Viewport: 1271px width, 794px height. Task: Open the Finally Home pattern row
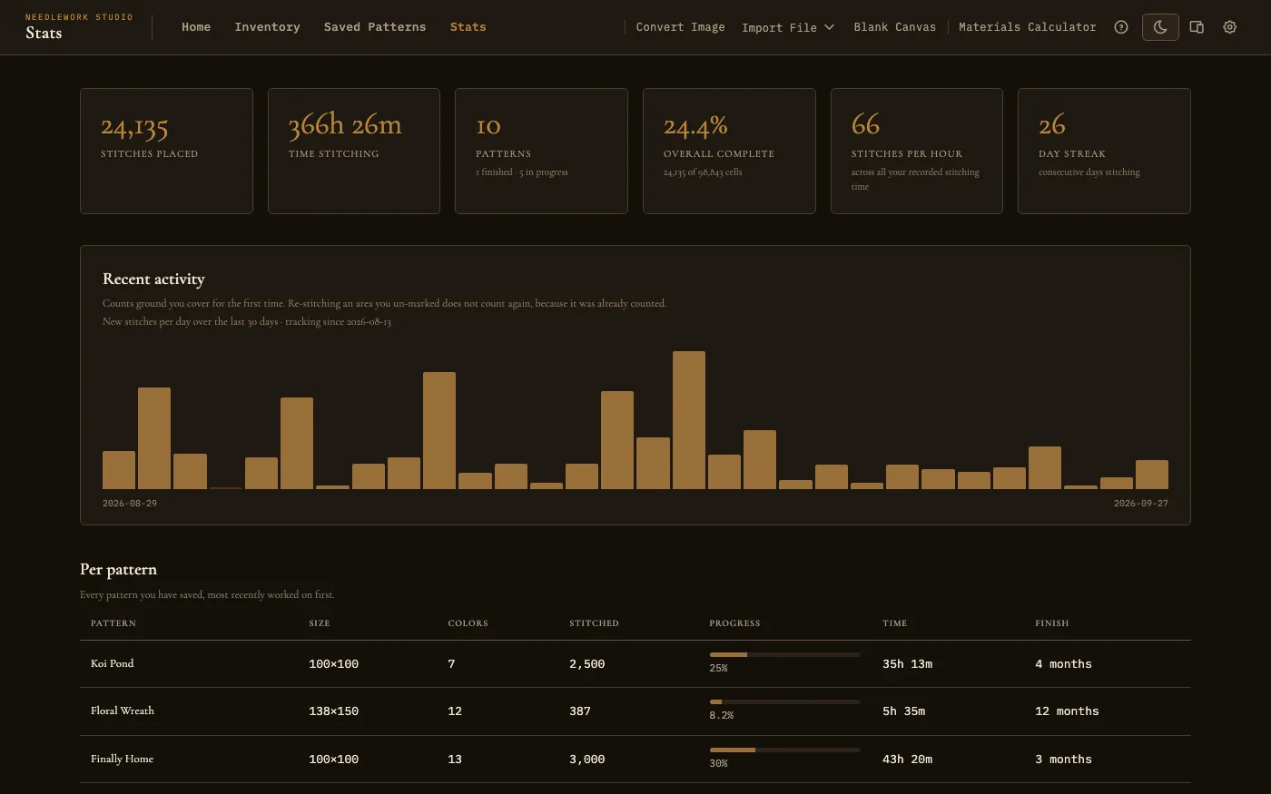click(635, 760)
